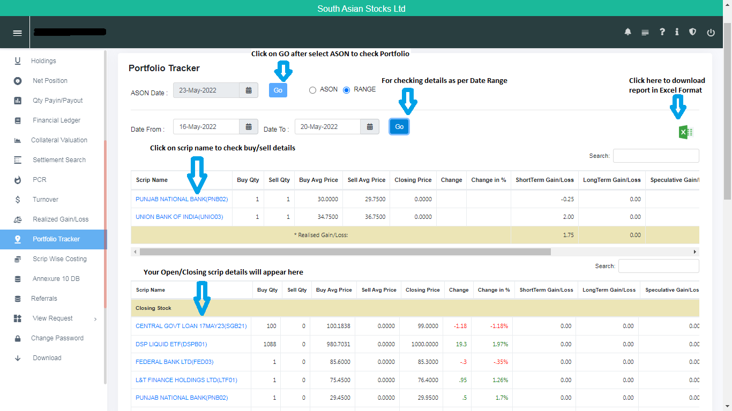This screenshot has height=411, width=732.
Task: Open Scrip Wise Costing menu item
Action: click(x=59, y=259)
